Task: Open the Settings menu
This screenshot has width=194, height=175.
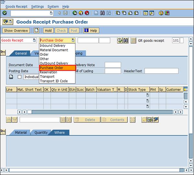Action: (x=38, y=6)
